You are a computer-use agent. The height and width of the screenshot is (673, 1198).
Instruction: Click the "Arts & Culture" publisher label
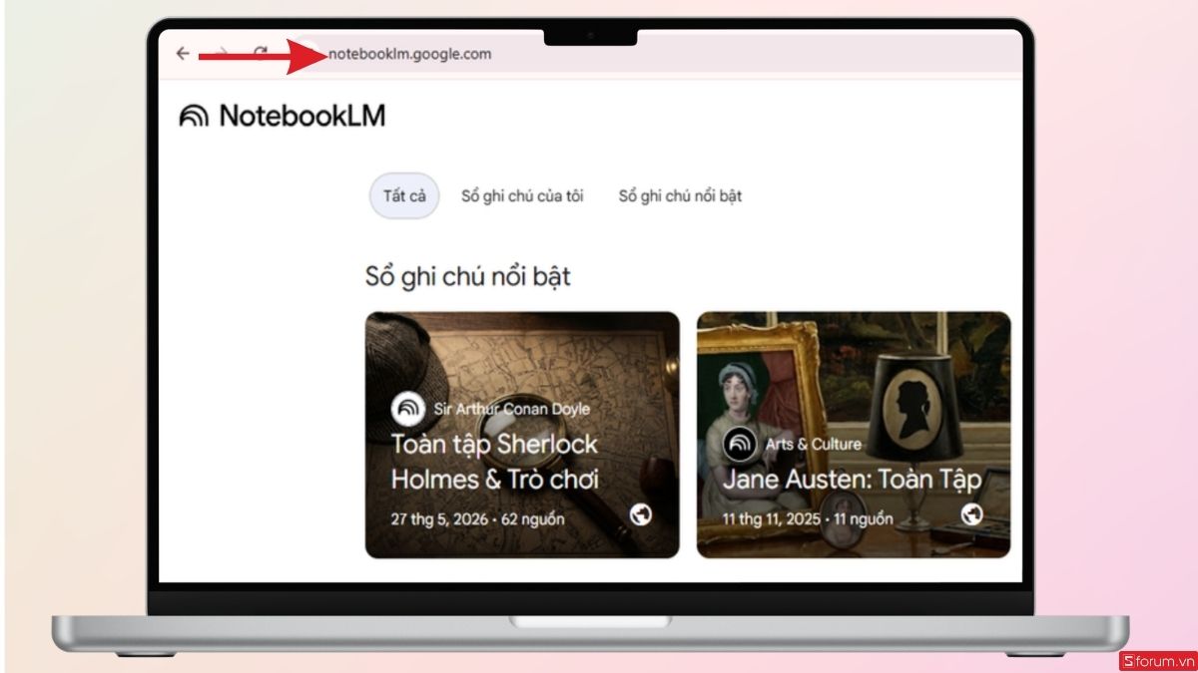(814, 444)
